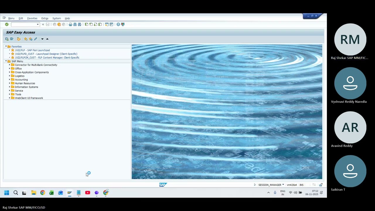Click Change Favorites pencil icon
375x211 pixels.
[35, 39]
